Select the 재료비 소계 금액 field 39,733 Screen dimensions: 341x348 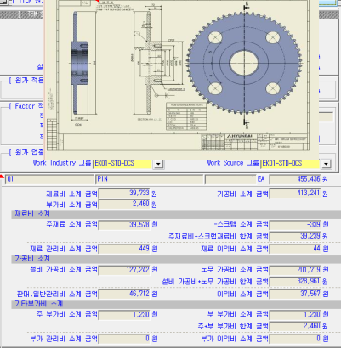click(124, 194)
